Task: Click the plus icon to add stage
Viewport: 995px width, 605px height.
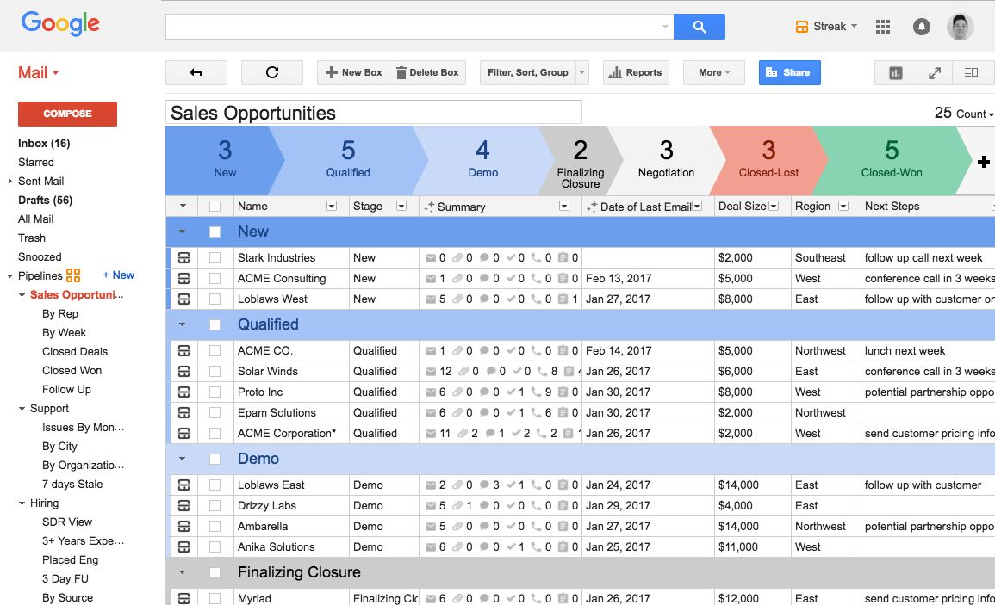Action: 983,162
